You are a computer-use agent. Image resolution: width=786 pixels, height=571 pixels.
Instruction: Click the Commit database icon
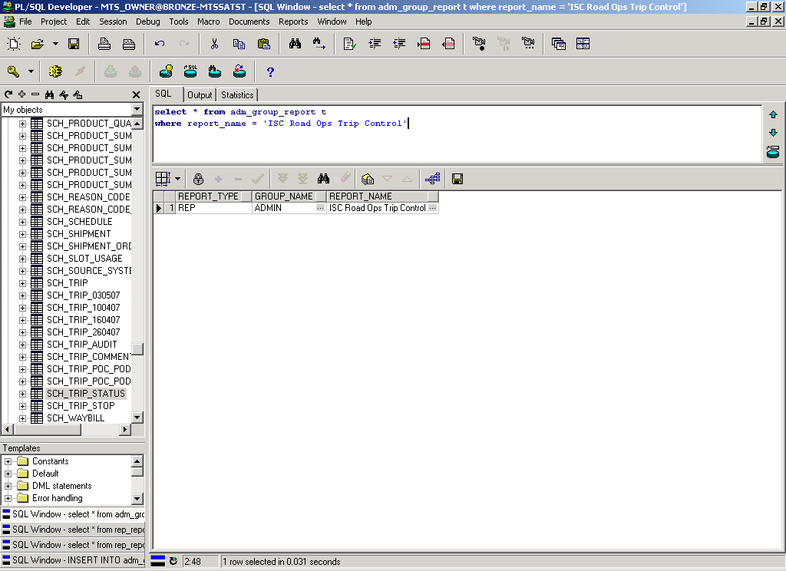pyautogui.click(x=111, y=71)
